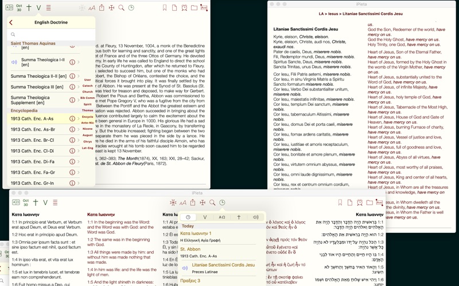Click the Ave icon in top-left window toolbar
The image size is (459, 286).
pos(204,8)
